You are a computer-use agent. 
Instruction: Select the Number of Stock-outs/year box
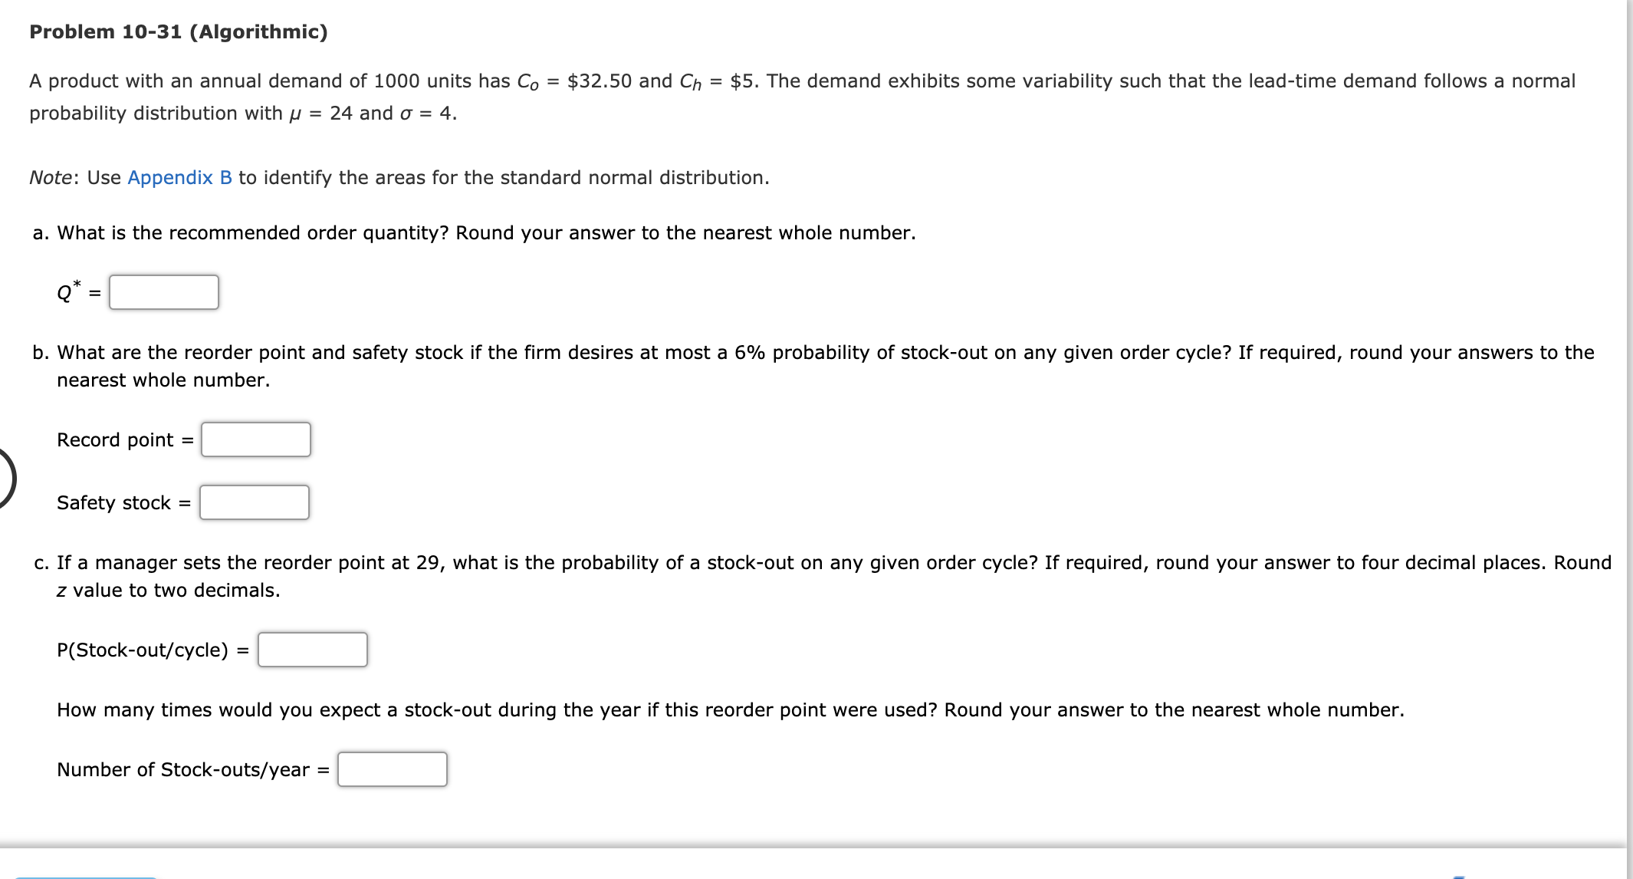392,769
